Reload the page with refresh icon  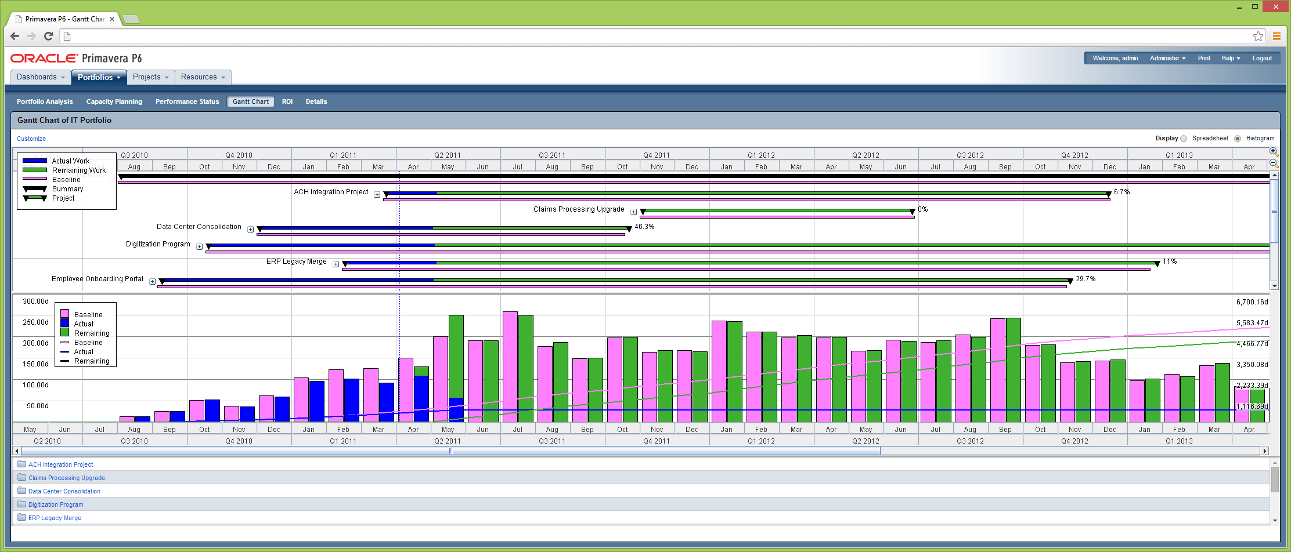click(x=48, y=36)
